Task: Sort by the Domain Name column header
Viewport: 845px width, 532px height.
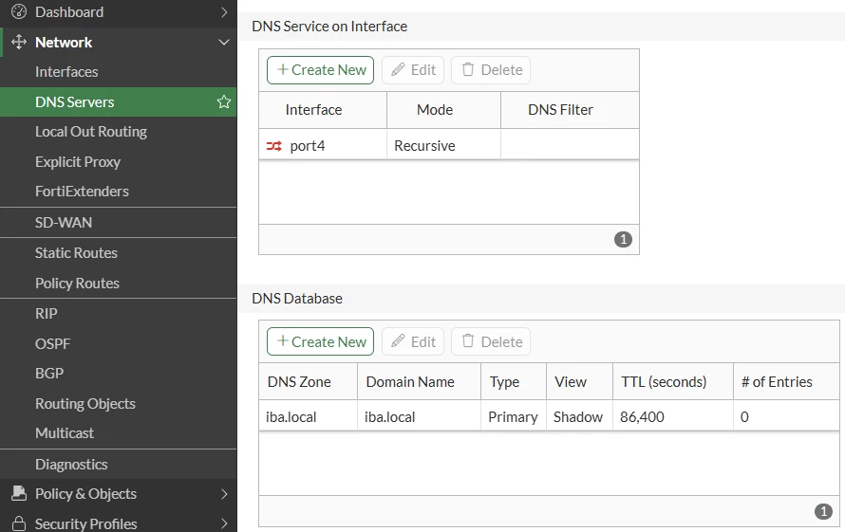Action: pyautogui.click(x=420, y=382)
